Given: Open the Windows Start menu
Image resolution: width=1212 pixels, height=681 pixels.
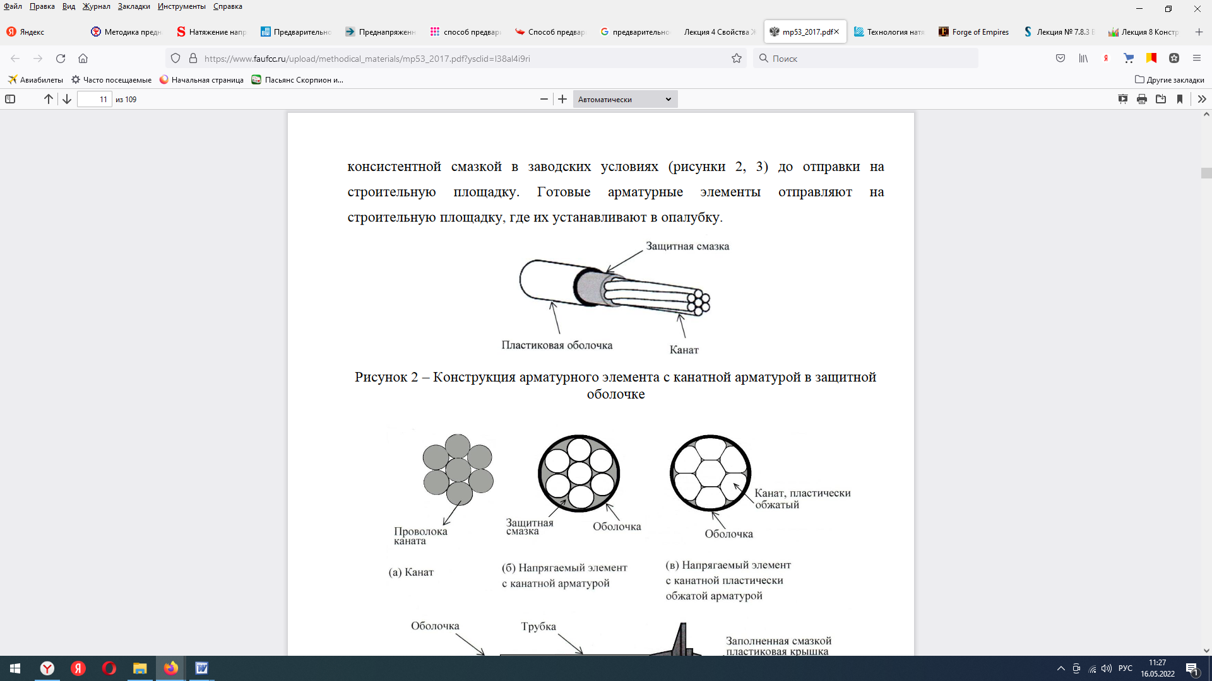Looking at the screenshot, I should point(15,668).
